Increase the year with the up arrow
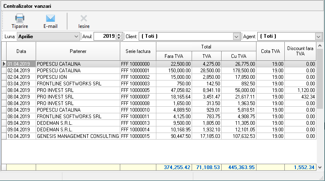Screen dimensions: 325x181 point(119,35)
